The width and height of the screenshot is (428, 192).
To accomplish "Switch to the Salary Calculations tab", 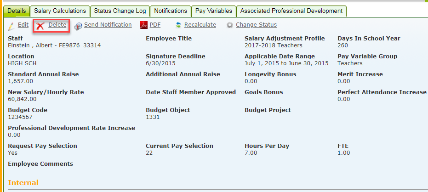I will click(60, 11).
